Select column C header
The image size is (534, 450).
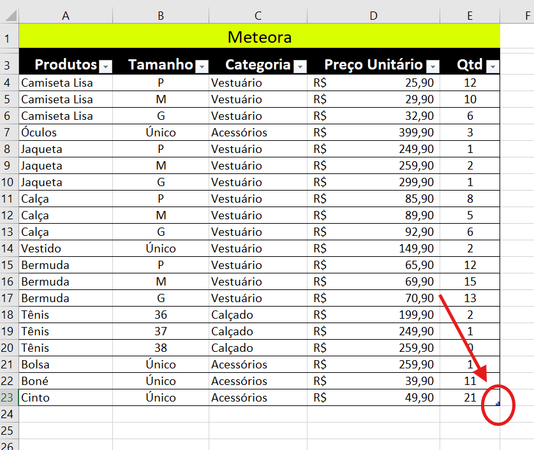(258, 16)
